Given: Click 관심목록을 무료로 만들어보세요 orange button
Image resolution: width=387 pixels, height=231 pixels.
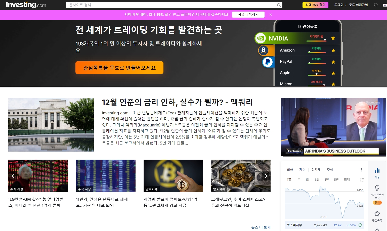Looking at the screenshot, I should [x=119, y=68].
